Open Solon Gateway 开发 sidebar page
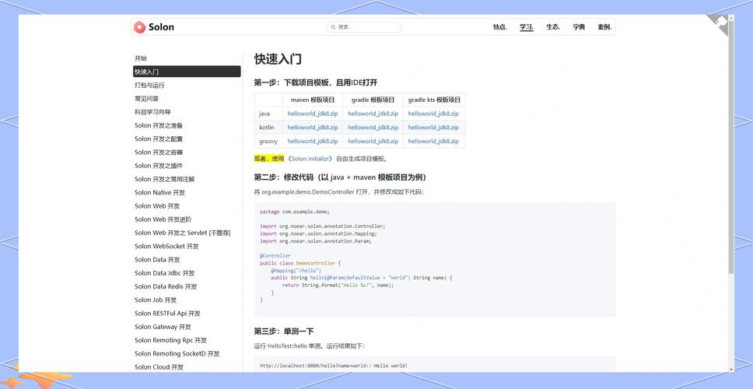This screenshot has height=389, width=753. click(163, 327)
